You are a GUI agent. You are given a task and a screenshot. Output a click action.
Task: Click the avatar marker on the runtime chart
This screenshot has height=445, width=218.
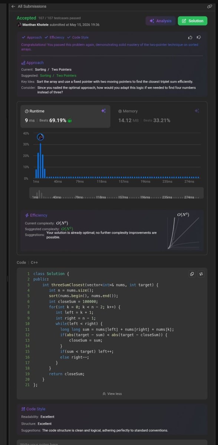click(40, 137)
